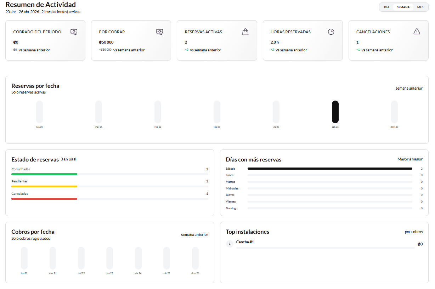The height and width of the screenshot is (289, 435).
Task: Switch to the DÍA view tab
Action: pyautogui.click(x=386, y=7)
